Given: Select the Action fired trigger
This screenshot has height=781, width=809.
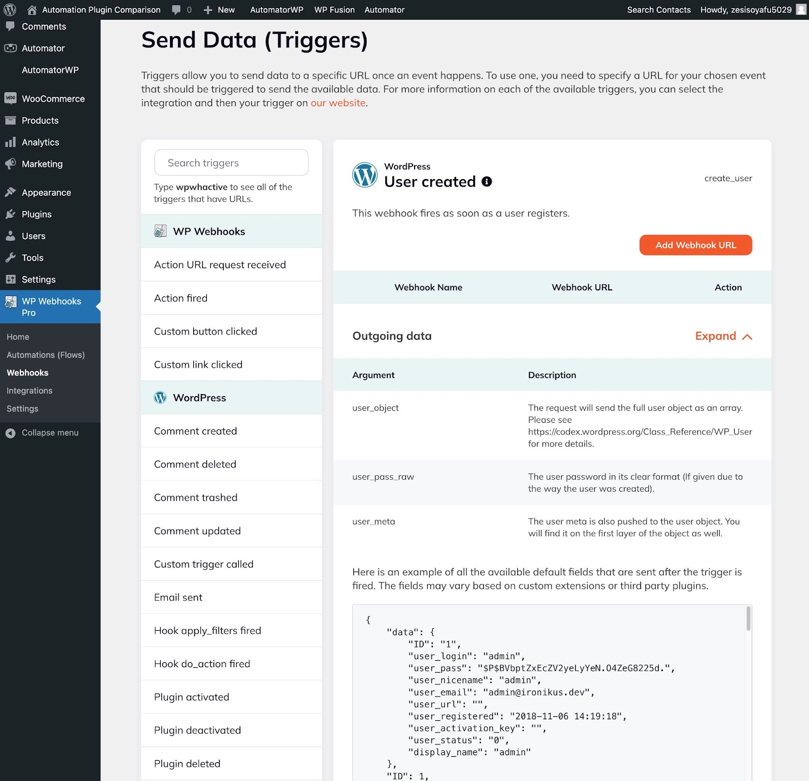Looking at the screenshot, I should 231,298.
